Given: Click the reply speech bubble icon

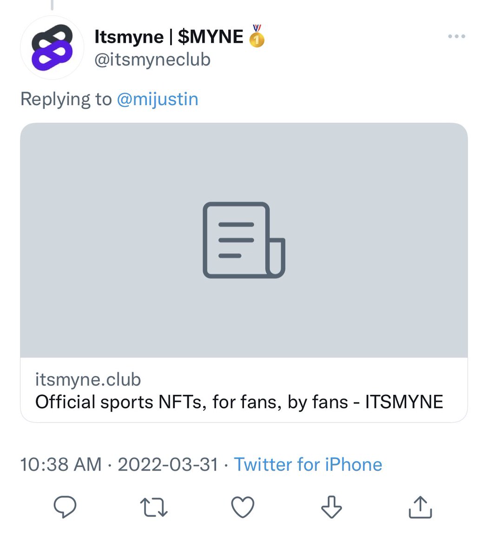Looking at the screenshot, I should pos(65,507).
